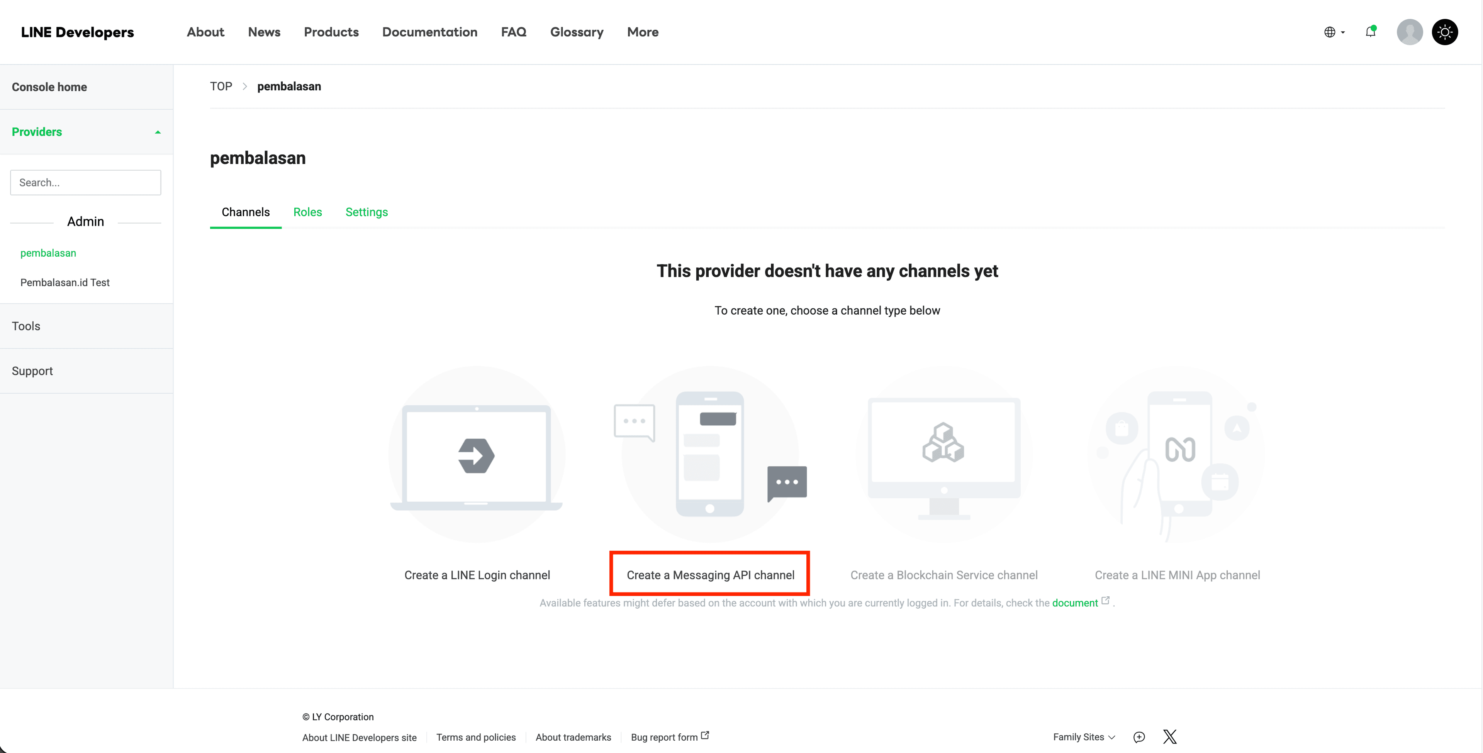1483x753 pixels.
Task: Open Terms and policies link
Action: 476,738
